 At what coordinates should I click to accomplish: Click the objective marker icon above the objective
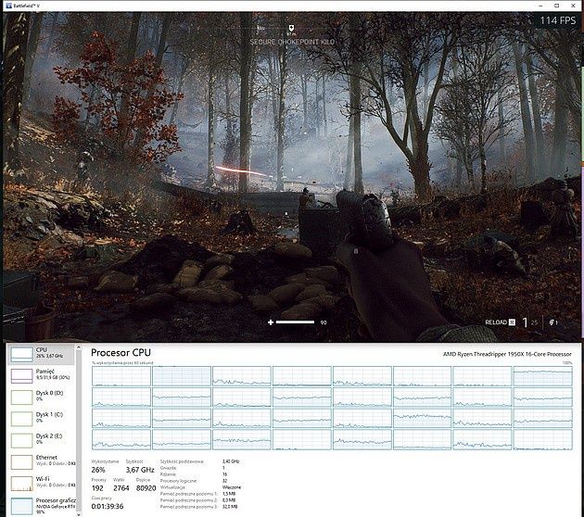(x=291, y=29)
